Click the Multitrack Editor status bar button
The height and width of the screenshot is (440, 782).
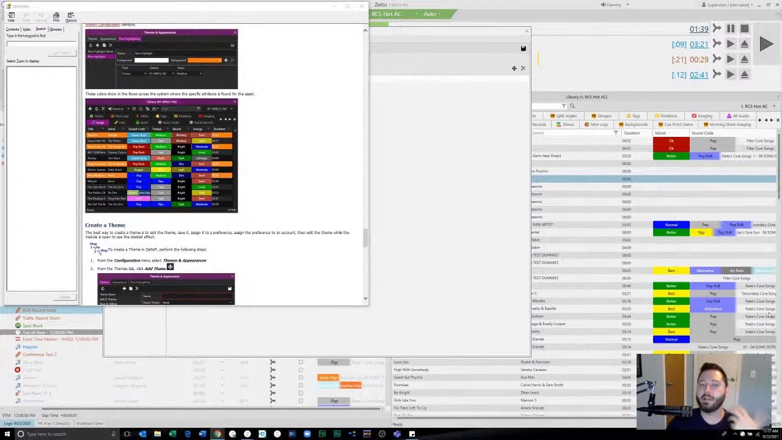tap(90, 424)
